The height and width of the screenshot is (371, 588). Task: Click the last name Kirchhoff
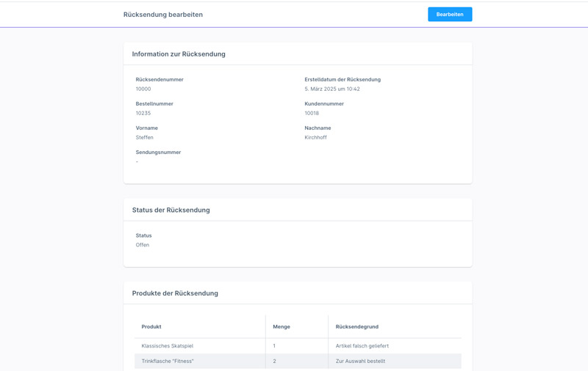(x=315, y=137)
